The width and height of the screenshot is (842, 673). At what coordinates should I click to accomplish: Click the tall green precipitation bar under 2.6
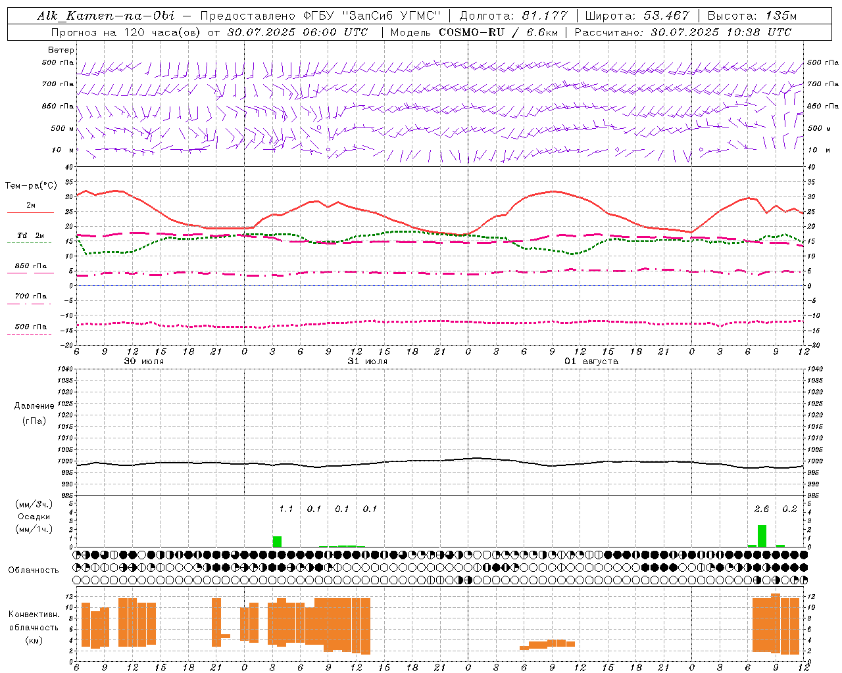pyautogui.click(x=762, y=536)
